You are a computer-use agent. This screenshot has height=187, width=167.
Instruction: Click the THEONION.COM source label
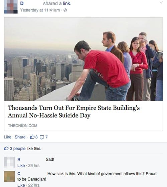tap(23, 126)
